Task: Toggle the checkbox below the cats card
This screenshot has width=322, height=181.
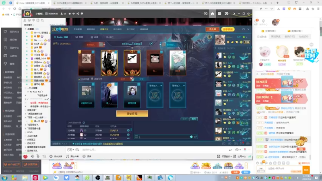Action: tap(79, 79)
